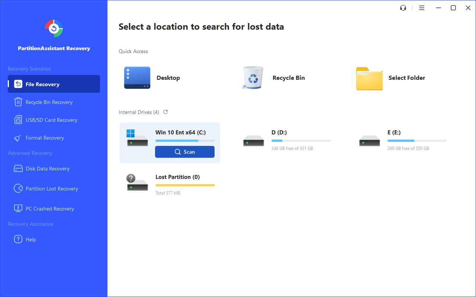Click the USB/SD Card Recovery card icon
This screenshot has width=476, height=297.
[18, 120]
